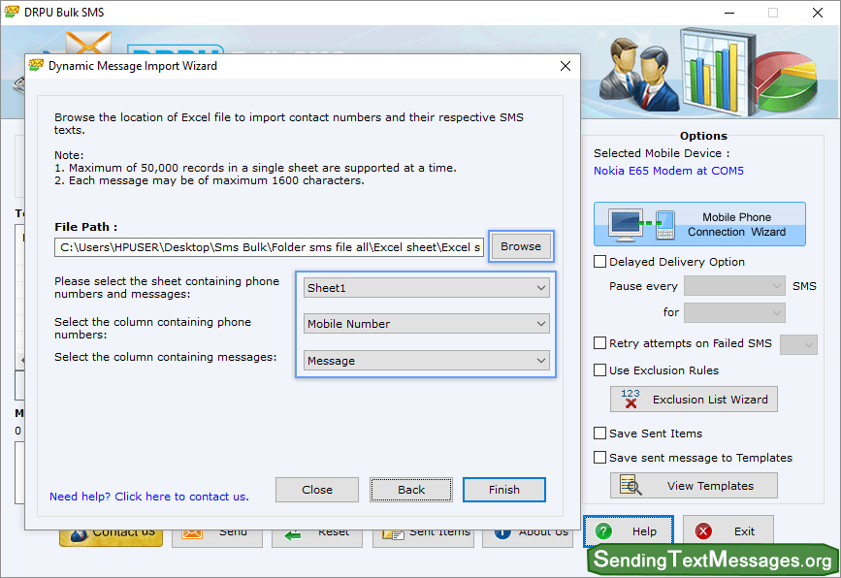The image size is (841, 578).
Task: Click the DRPU Bulk SMS title bar icon
Action: click(12, 12)
